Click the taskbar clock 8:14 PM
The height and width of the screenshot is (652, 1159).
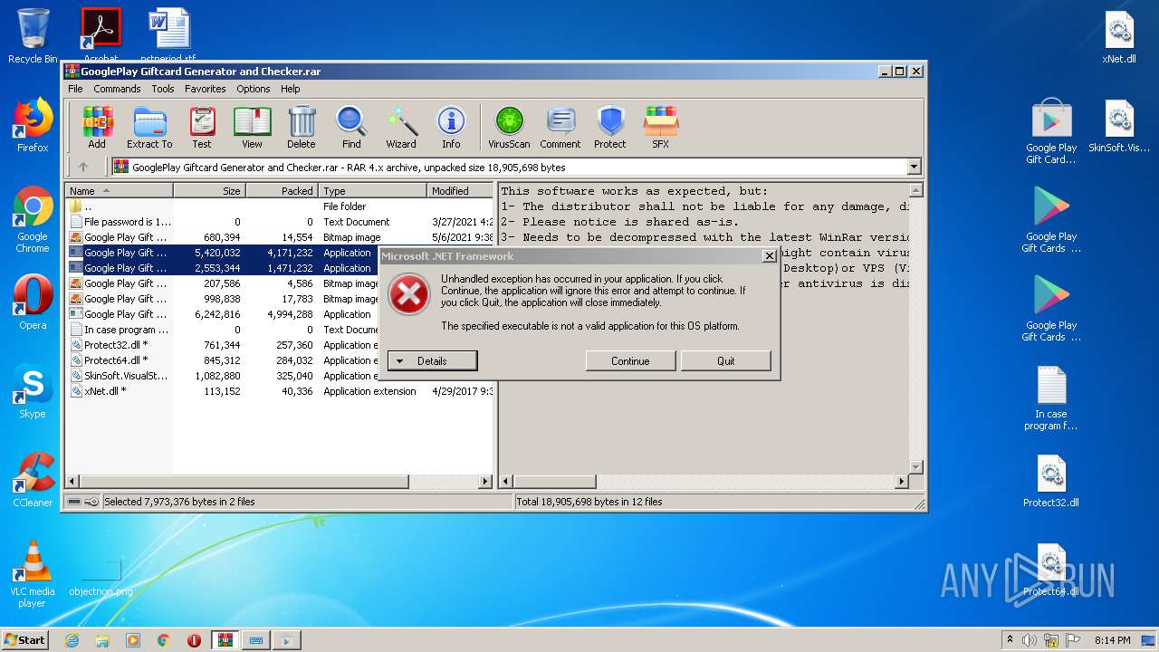[x=1112, y=640]
